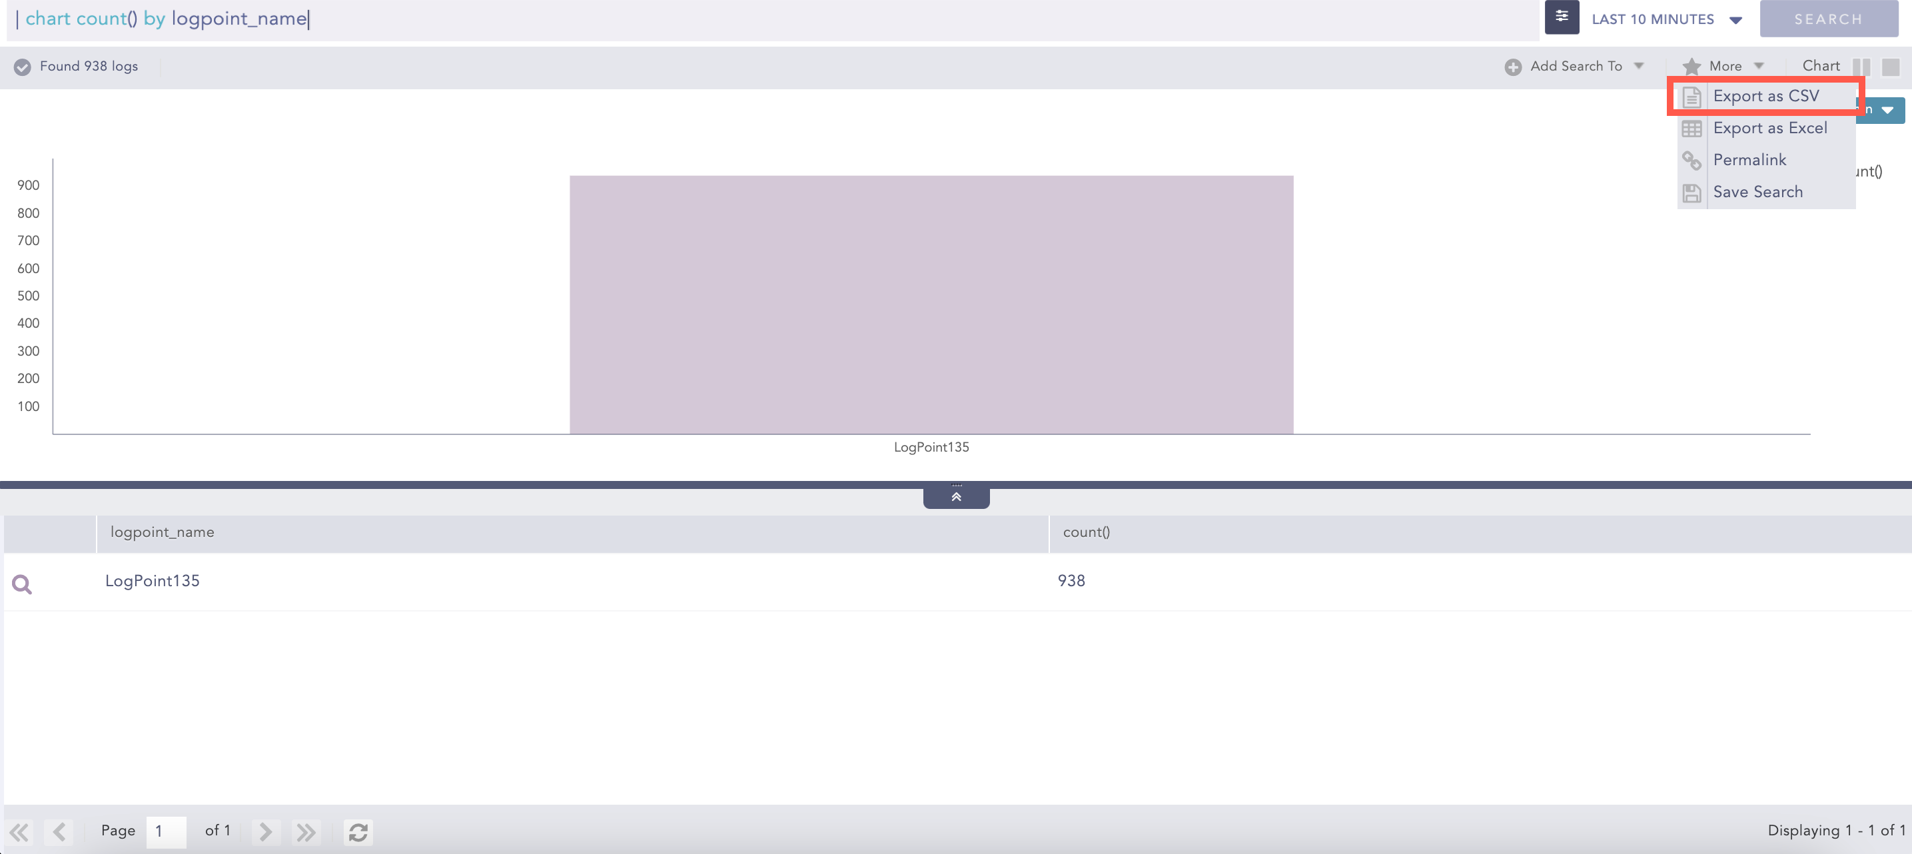Select the Export as CSV document icon
The height and width of the screenshot is (854, 1912).
1692,97
